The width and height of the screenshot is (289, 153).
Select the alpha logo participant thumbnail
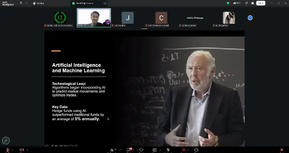pos(60,18)
